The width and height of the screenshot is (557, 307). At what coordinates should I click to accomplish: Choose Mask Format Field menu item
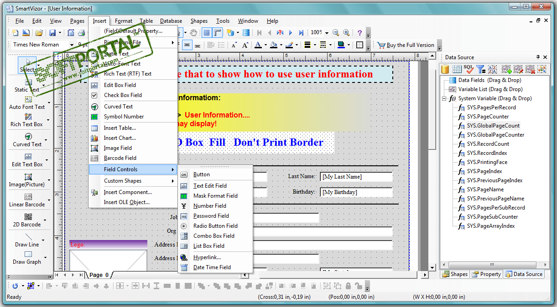215,196
